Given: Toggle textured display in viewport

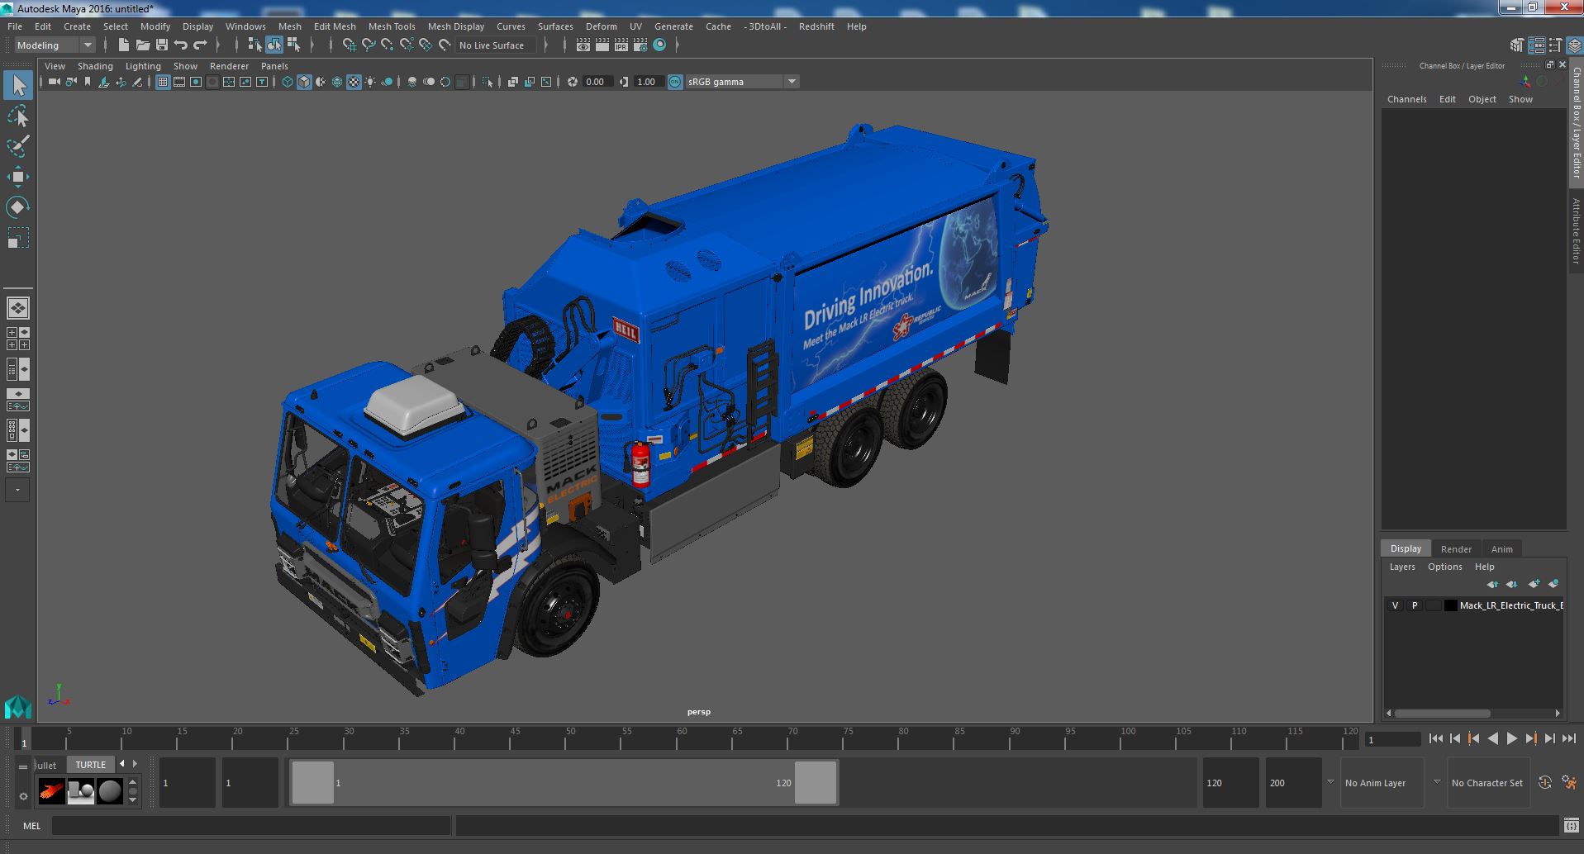Looking at the screenshot, I should pos(354,82).
